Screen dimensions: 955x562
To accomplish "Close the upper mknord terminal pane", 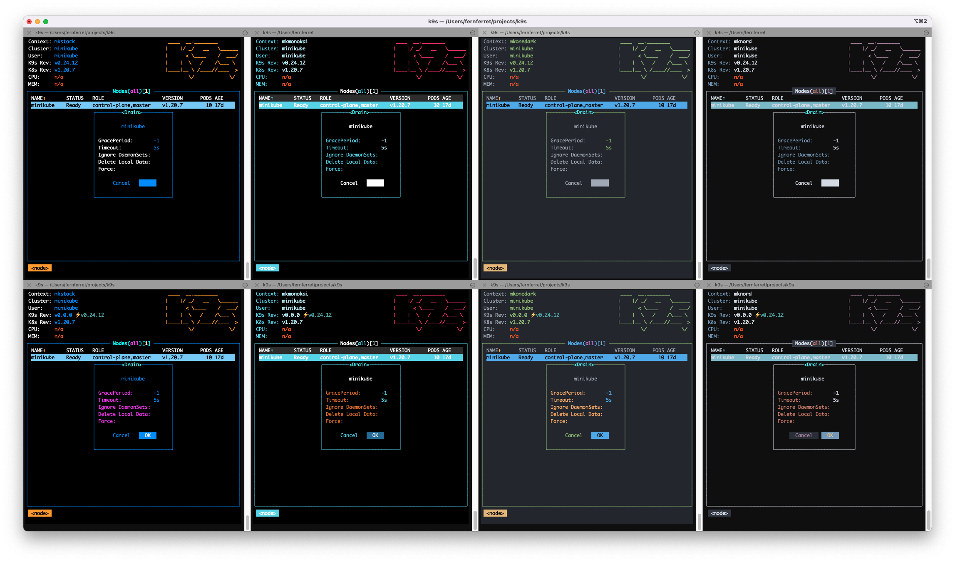I will click(x=709, y=32).
